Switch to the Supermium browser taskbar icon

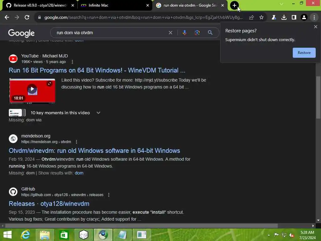tap(103, 235)
